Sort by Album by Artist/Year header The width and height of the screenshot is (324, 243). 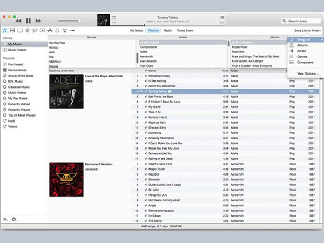tap(62, 71)
